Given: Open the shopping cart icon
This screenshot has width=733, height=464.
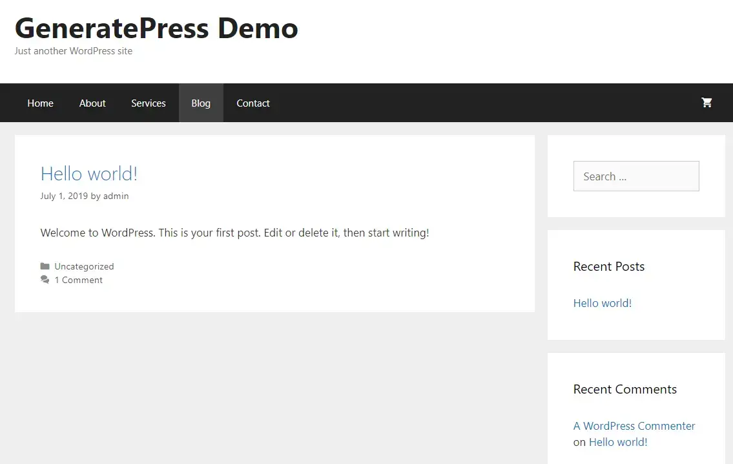Looking at the screenshot, I should (707, 103).
